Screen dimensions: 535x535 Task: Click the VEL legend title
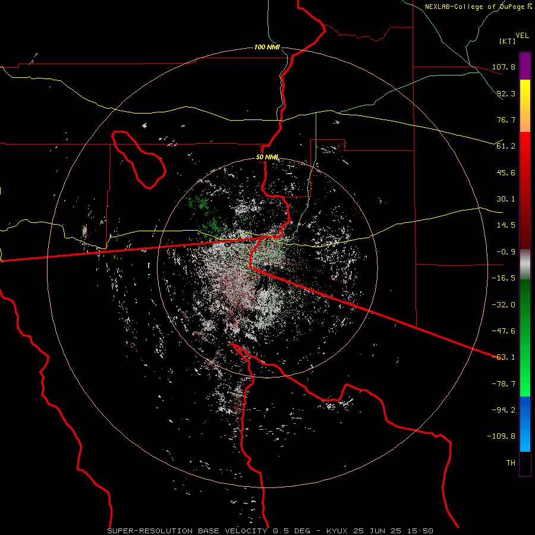[522, 36]
